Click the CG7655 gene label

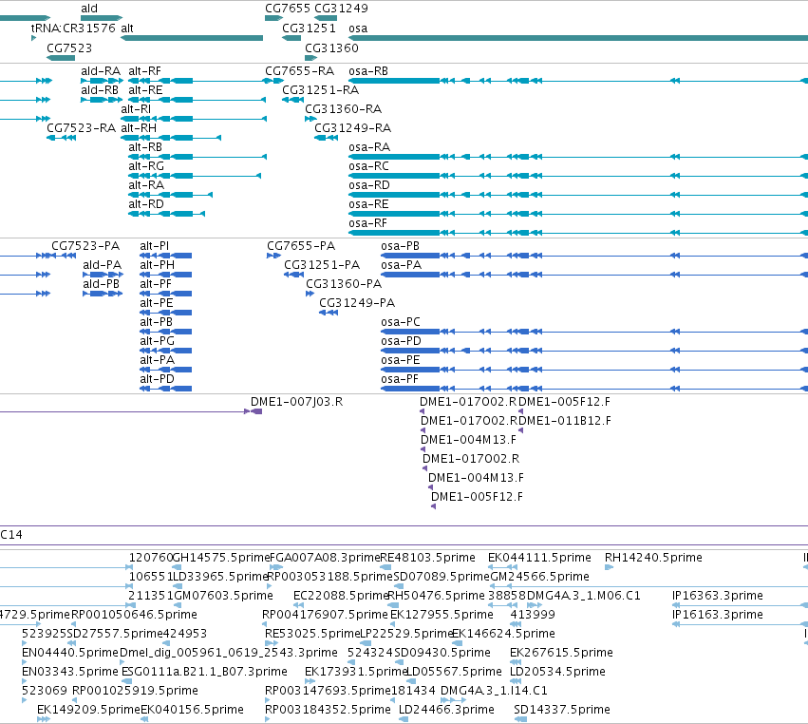[288, 9]
